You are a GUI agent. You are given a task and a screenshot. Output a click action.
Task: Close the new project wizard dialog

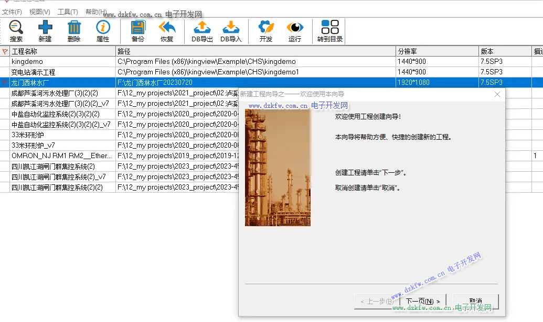click(x=497, y=94)
